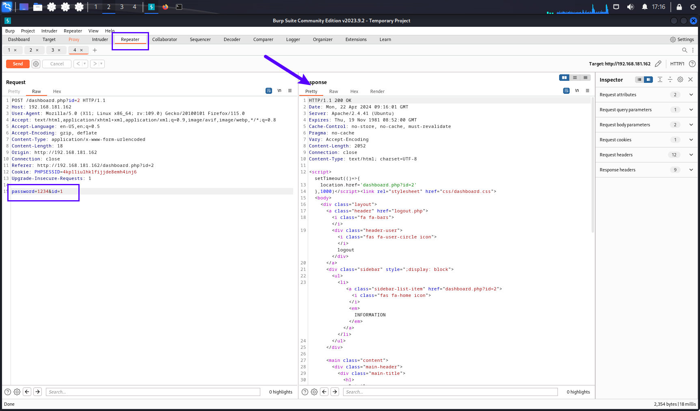
Task: Open Firefox from the taskbar
Action: 165,7
